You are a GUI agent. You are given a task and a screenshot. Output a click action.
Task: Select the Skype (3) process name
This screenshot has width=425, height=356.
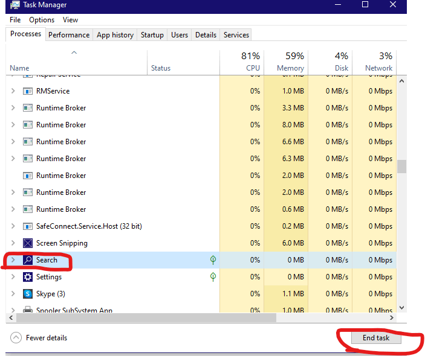[x=51, y=294]
